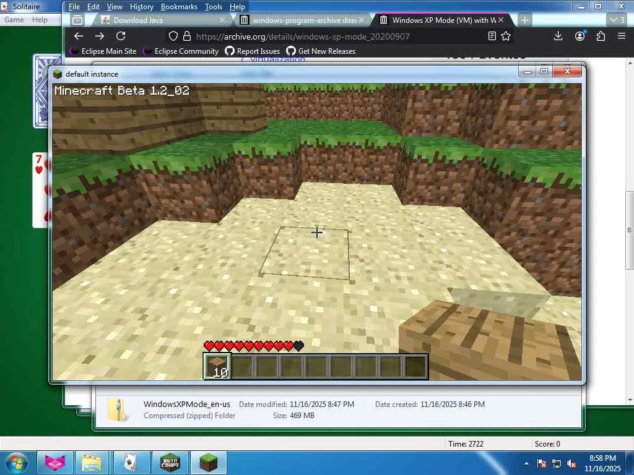Image resolution: width=634 pixels, height=475 pixels.
Task: Click the Firefox View icon left of tabs
Action: point(77,20)
